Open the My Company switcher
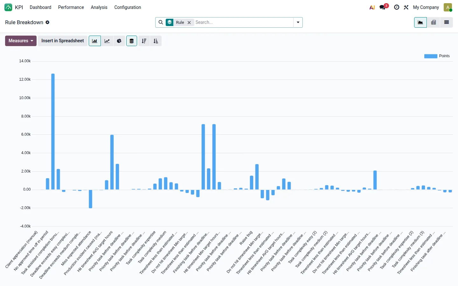 (x=426, y=7)
